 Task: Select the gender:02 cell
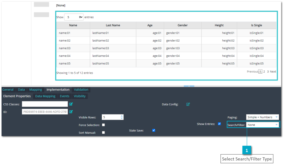(183, 41)
